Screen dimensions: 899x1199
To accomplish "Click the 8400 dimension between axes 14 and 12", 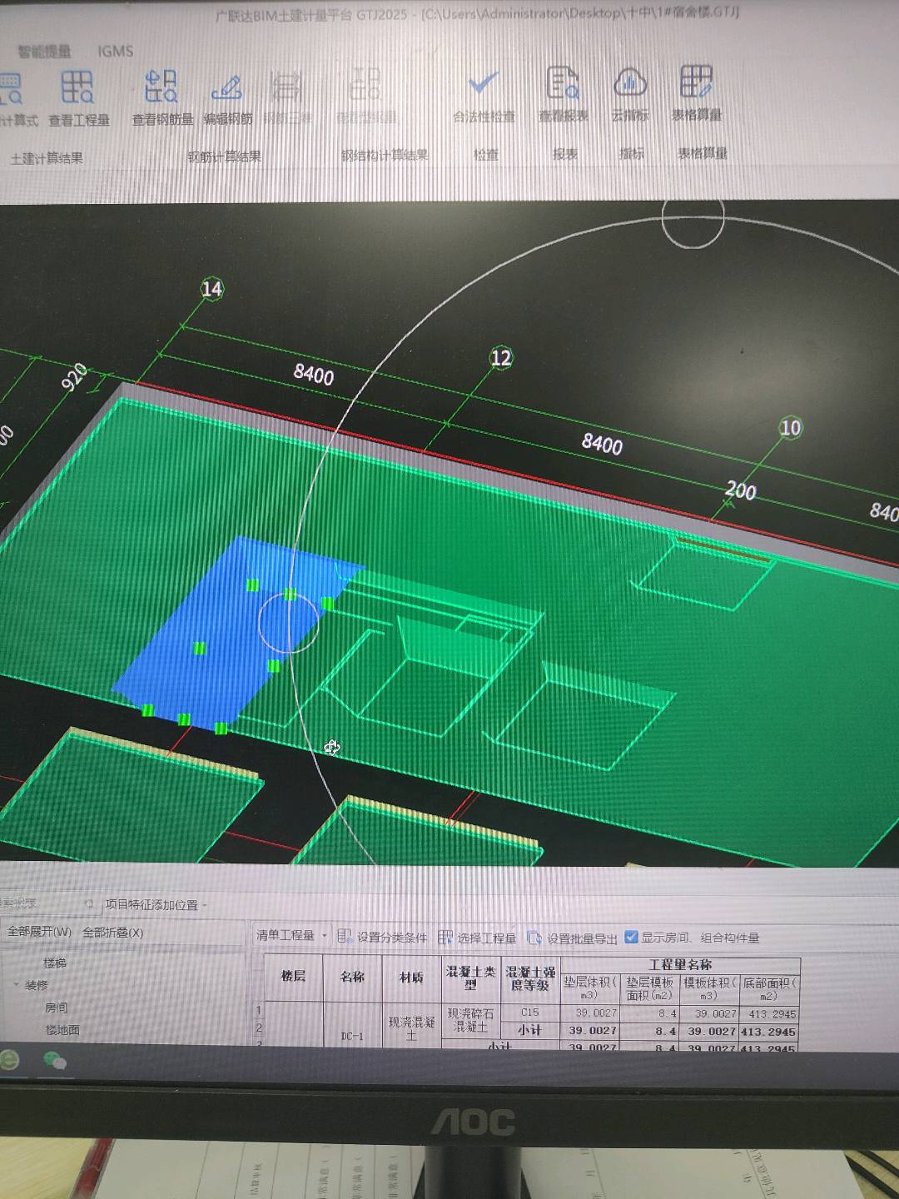I will pos(314,373).
